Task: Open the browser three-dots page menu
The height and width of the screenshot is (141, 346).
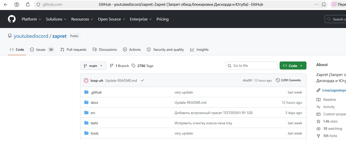Action: click(316, 4)
